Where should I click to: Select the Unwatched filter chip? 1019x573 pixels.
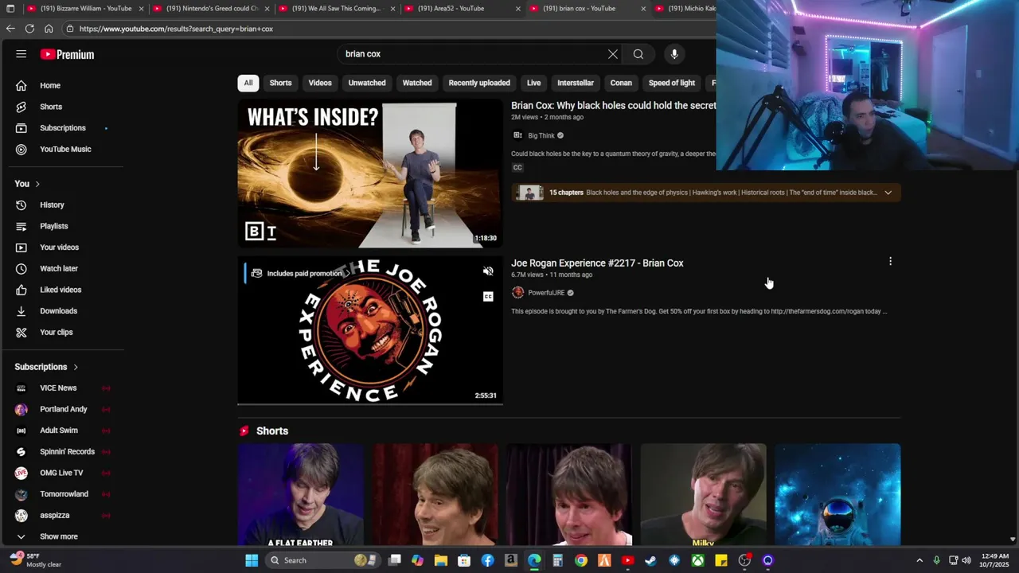click(367, 83)
